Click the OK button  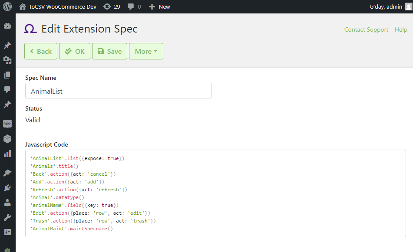pyautogui.click(x=75, y=51)
